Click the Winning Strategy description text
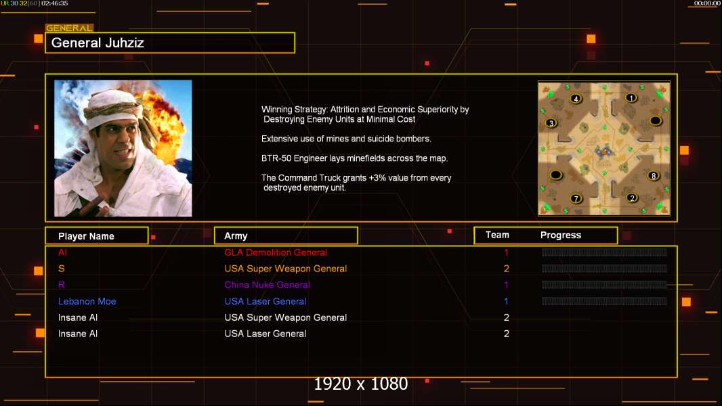The image size is (722, 406). (x=365, y=114)
